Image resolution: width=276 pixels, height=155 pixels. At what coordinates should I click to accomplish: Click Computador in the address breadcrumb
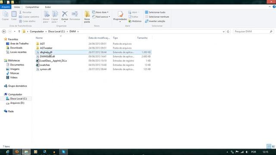[x=37, y=31]
